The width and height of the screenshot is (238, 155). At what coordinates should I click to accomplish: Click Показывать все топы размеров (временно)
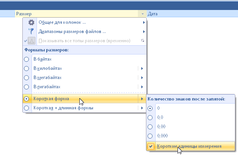84,41
